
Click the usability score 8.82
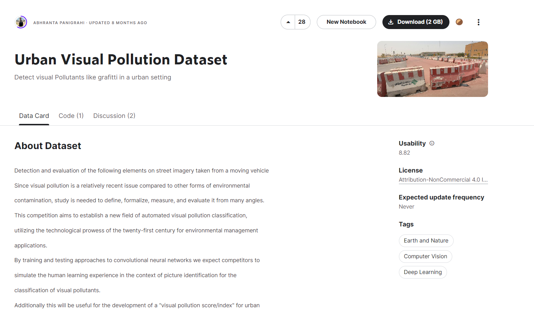click(x=404, y=153)
